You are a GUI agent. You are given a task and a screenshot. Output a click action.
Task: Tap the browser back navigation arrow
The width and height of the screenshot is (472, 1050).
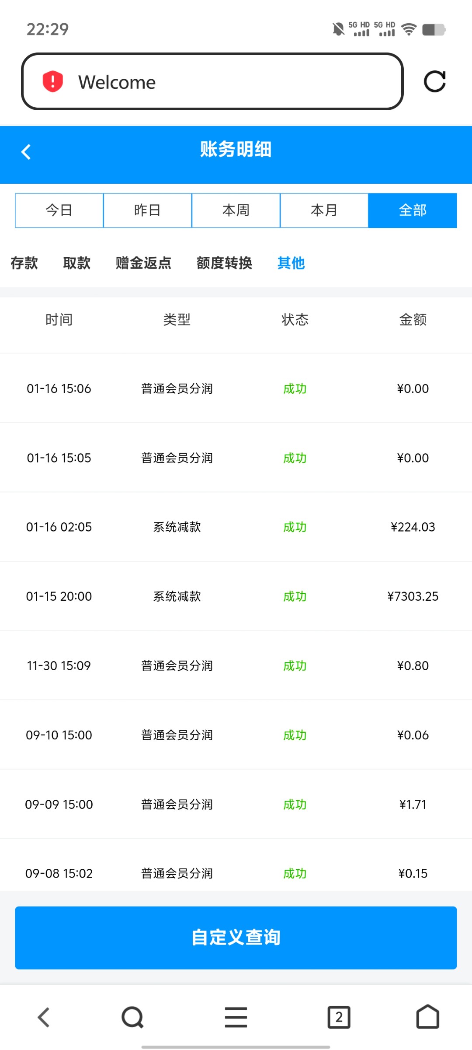[44, 1017]
